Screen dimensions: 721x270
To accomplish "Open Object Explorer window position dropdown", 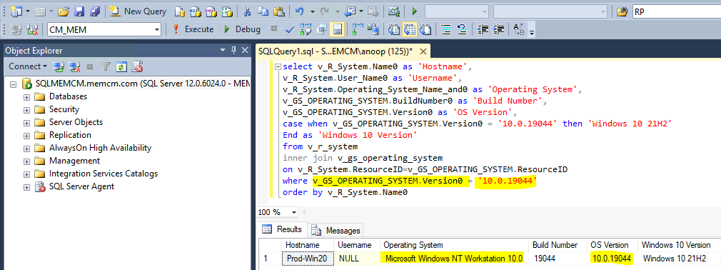I will tap(223, 50).
